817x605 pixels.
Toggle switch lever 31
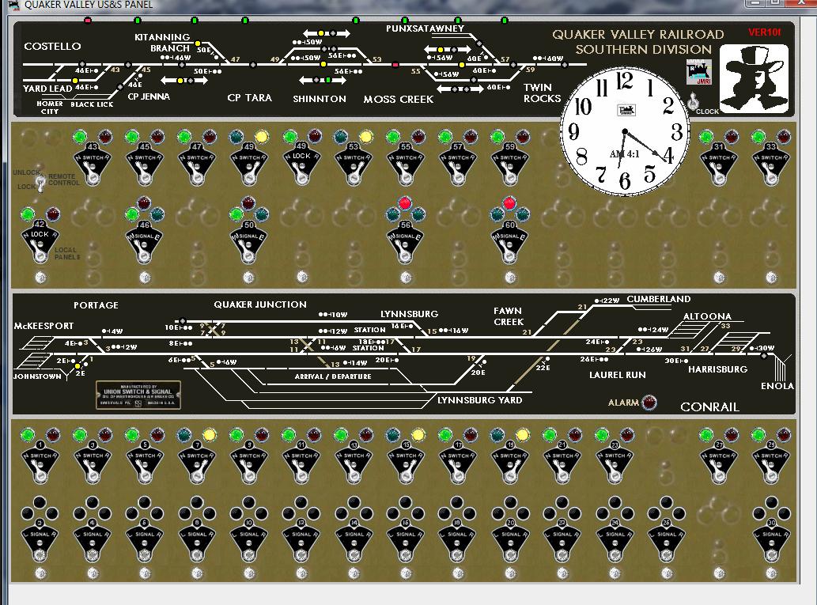pos(719,164)
